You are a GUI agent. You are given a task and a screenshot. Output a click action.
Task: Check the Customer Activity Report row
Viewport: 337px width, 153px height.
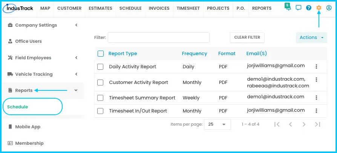100,82
